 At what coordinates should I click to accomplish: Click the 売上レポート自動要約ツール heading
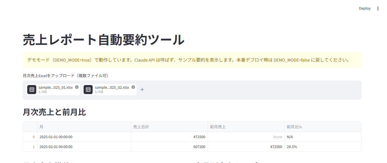104,40
